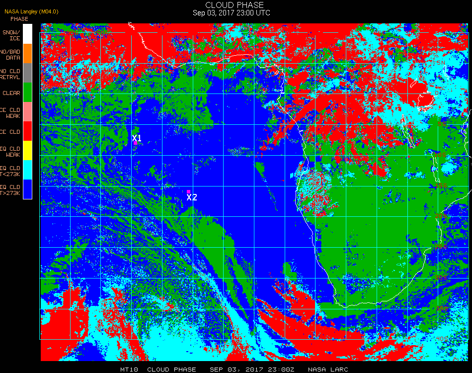Click the 'NASA LARC' text in footer

click(x=328, y=370)
